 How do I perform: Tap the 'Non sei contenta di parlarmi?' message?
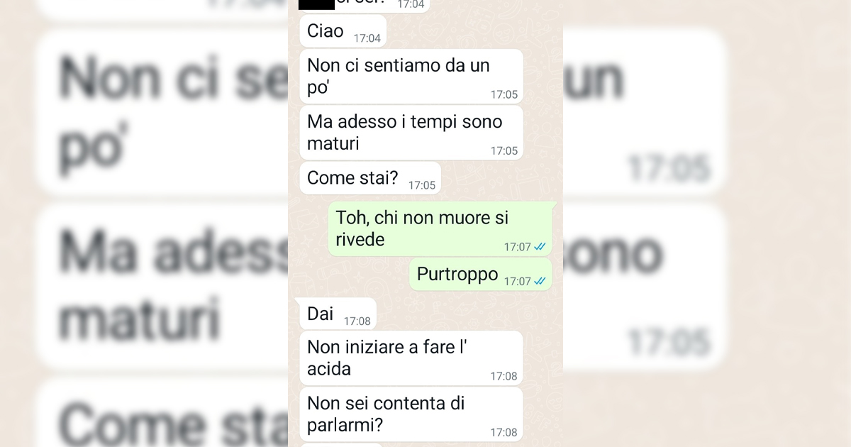[411, 414]
